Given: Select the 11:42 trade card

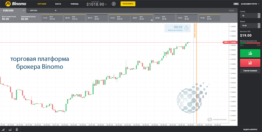Looking at the screenshot, I should point(52,18).
